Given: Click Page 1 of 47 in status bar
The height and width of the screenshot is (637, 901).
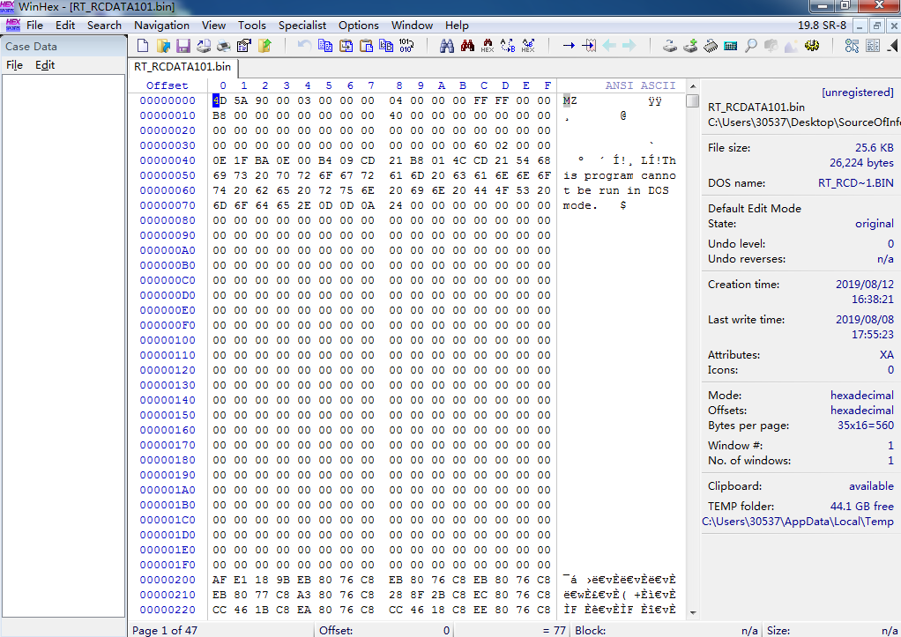Looking at the screenshot, I should pyautogui.click(x=165, y=630).
